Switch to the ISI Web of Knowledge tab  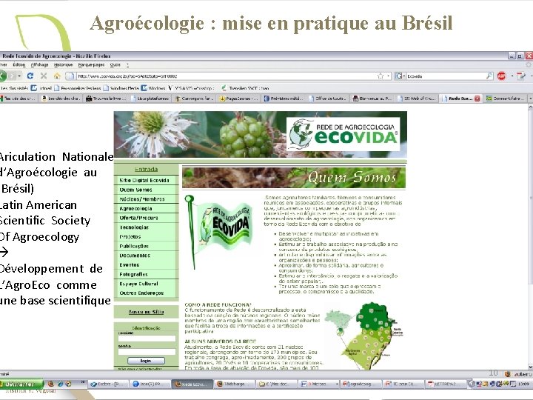point(416,99)
